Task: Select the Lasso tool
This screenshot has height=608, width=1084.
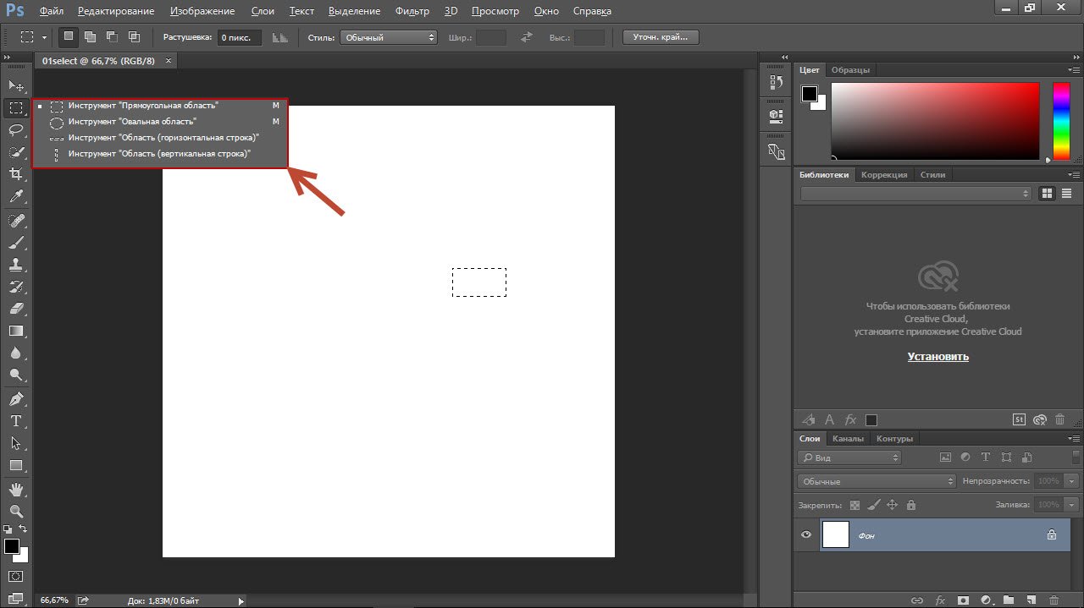Action: click(x=16, y=130)
